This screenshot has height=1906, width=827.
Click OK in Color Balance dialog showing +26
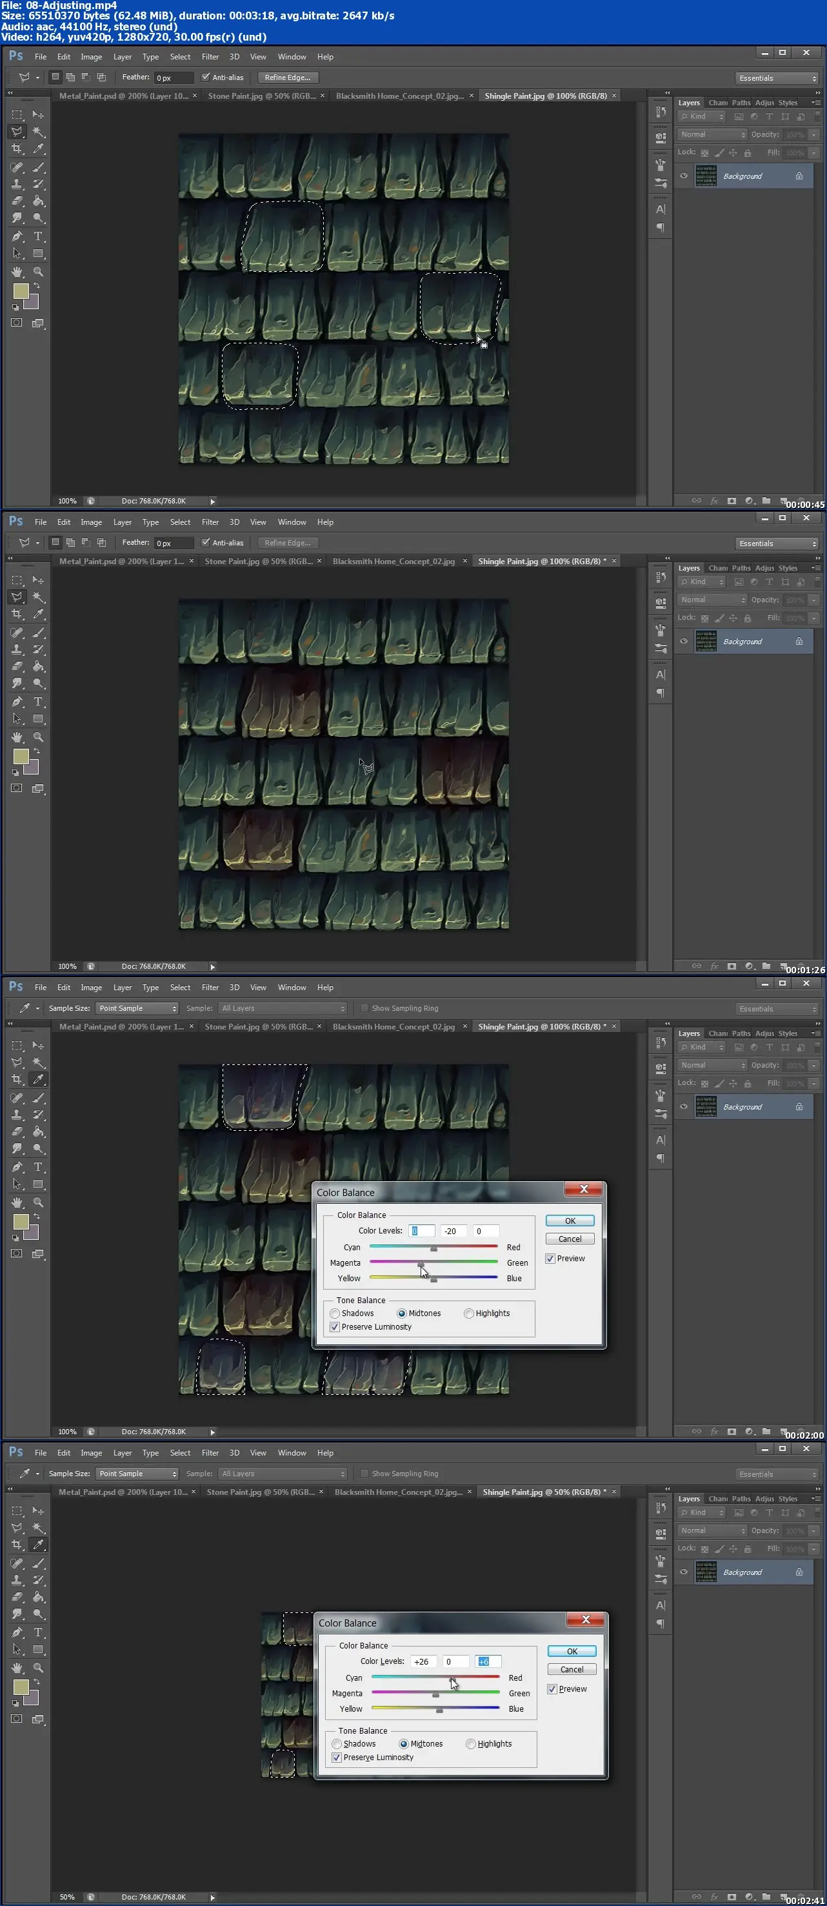572,1652
